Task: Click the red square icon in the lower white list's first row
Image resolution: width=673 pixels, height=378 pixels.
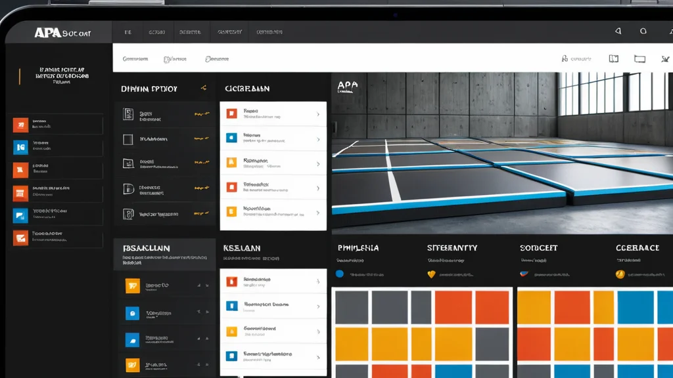Action: 232,282
